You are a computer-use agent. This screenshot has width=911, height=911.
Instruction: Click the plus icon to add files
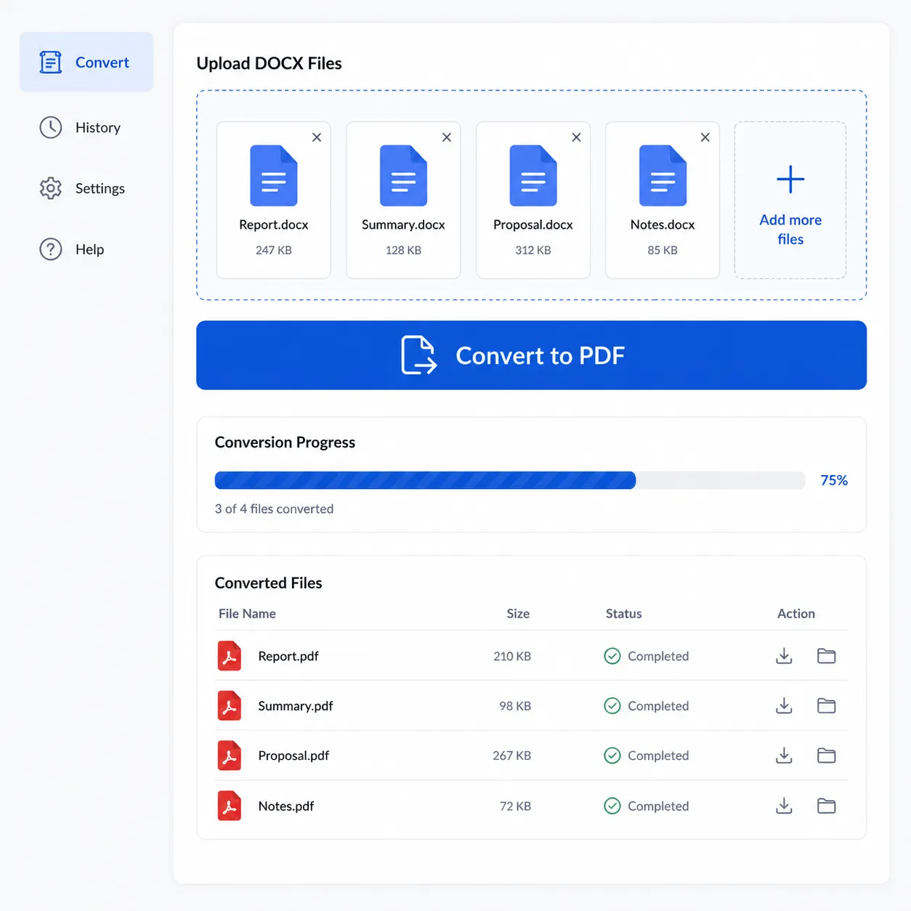(790, 179)
